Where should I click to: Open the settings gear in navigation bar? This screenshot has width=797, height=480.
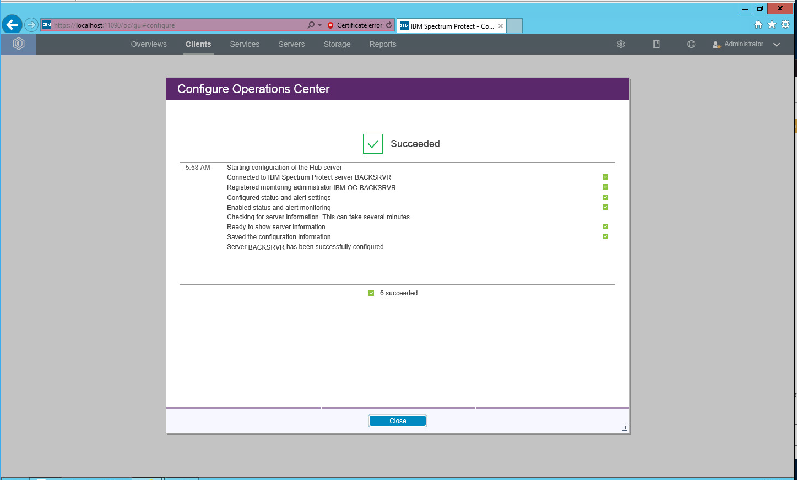tap(621, 44)
